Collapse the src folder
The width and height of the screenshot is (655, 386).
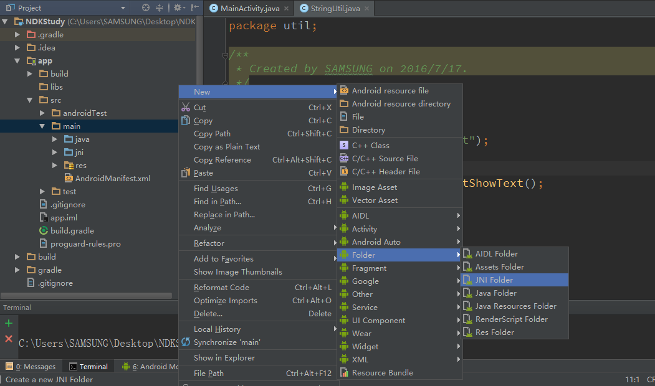(30, 100)
